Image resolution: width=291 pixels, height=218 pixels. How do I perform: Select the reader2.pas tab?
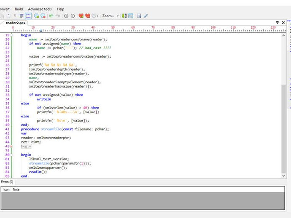pyautogui.click(x=16, y=23)
